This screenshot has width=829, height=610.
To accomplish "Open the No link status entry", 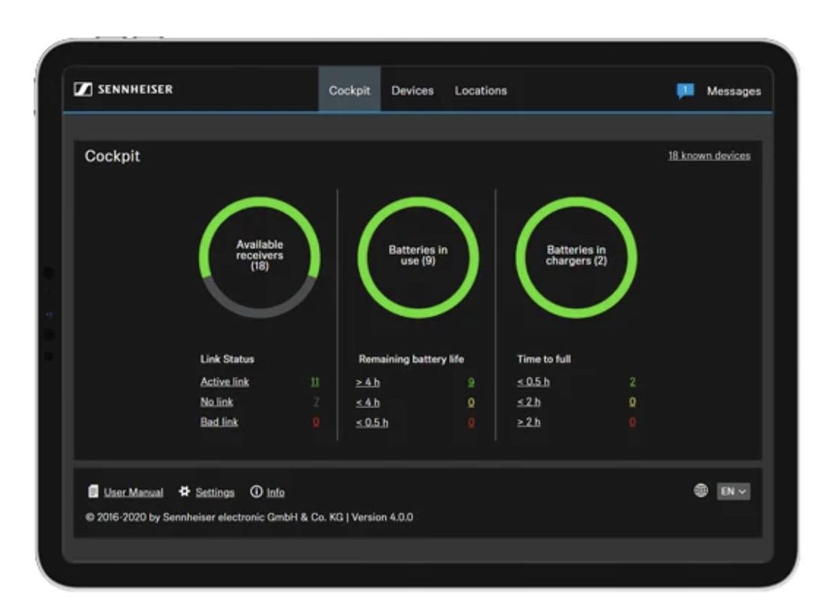I will 217,401.
